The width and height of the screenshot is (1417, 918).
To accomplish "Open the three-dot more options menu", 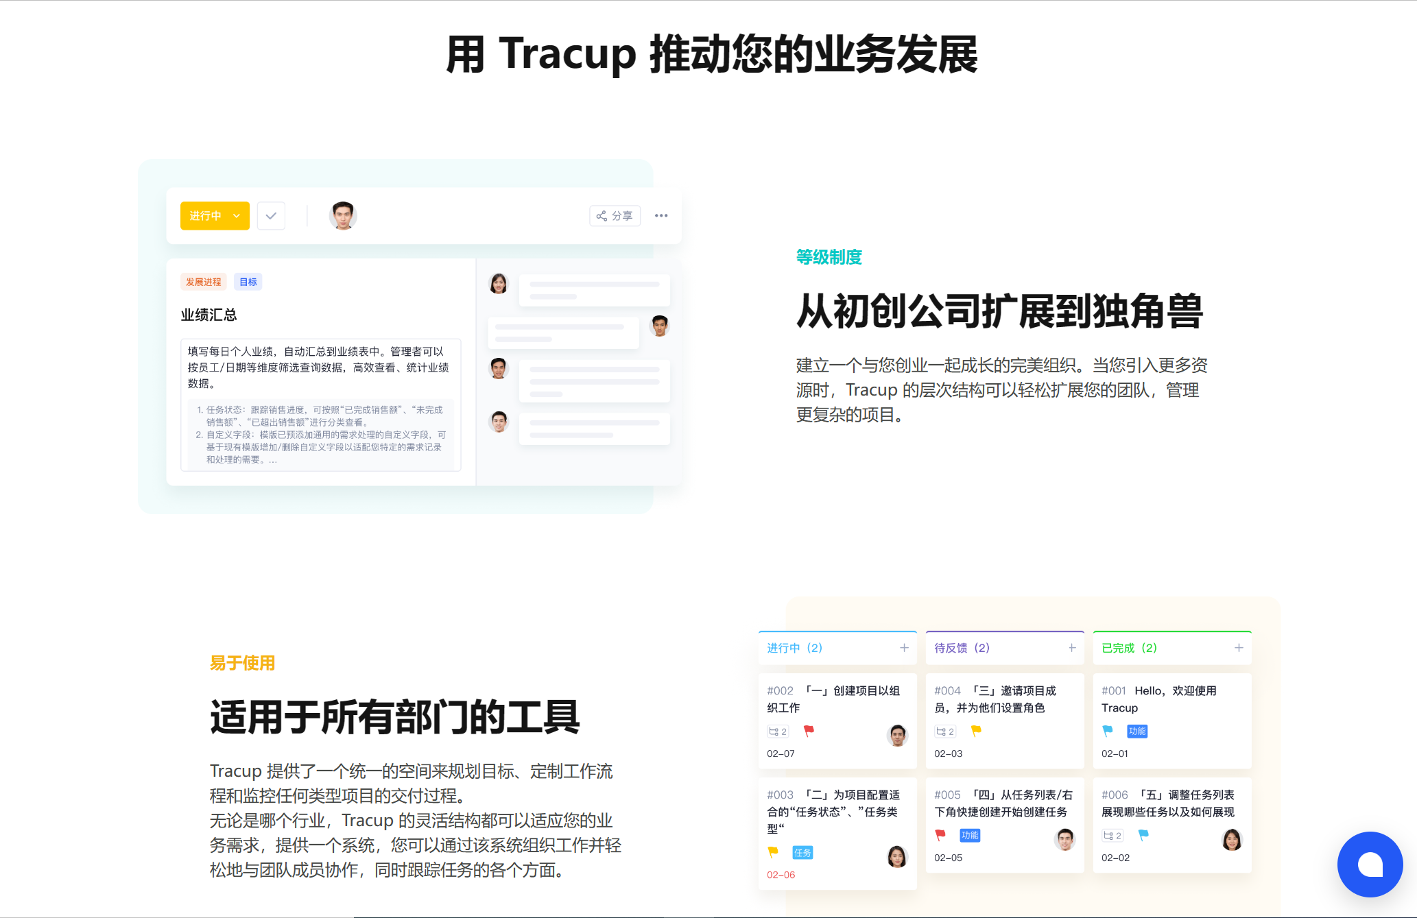I will (661, 216).
